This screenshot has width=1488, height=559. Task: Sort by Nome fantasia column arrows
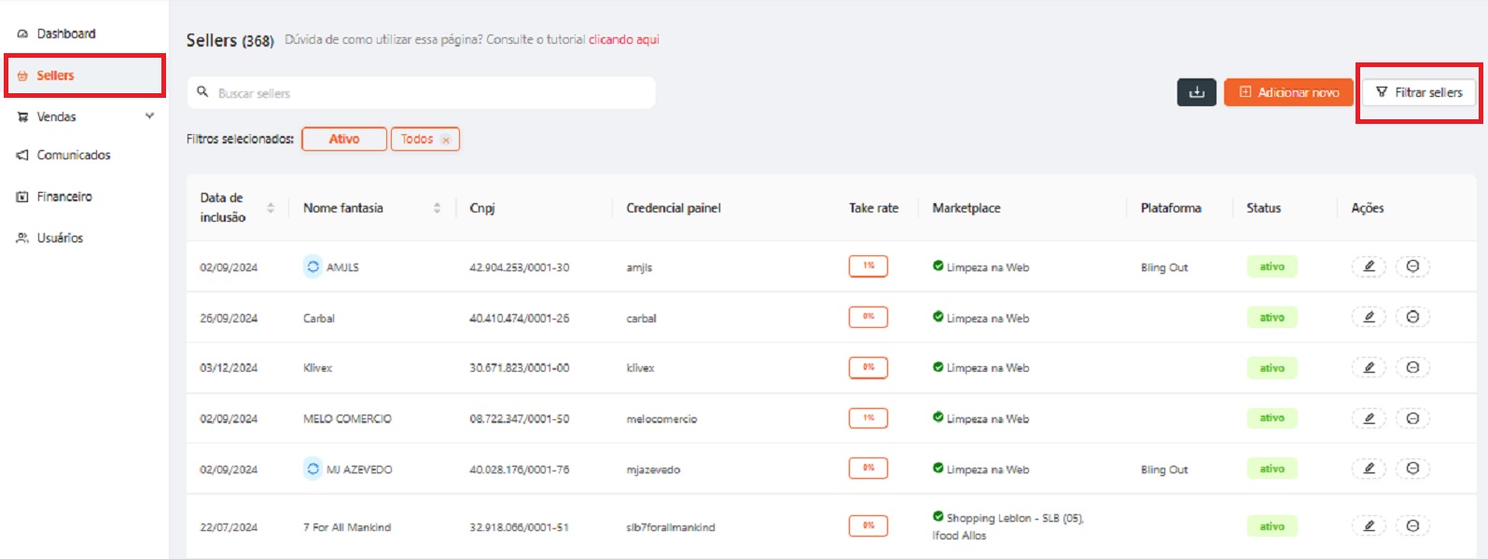click(x=437, y=208)
